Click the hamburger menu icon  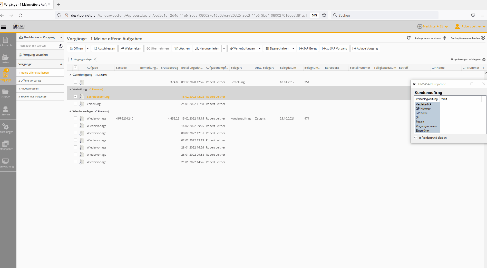point(3,27)
